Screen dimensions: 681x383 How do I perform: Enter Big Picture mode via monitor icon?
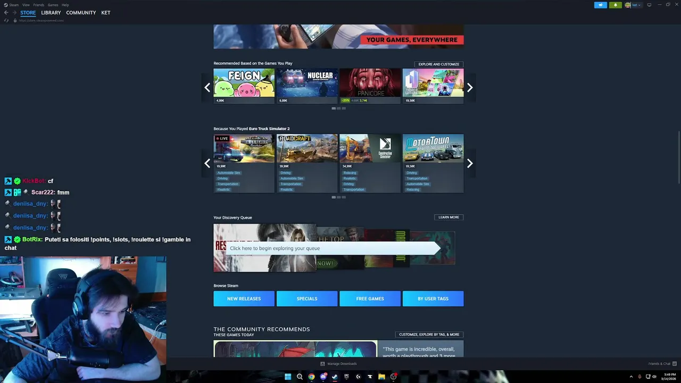(649, 5)
